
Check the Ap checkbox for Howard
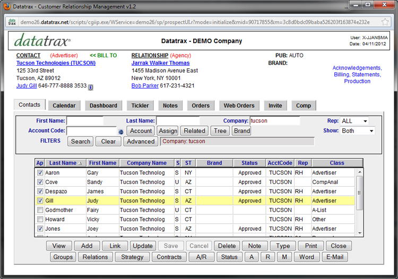tap(40, 219)
